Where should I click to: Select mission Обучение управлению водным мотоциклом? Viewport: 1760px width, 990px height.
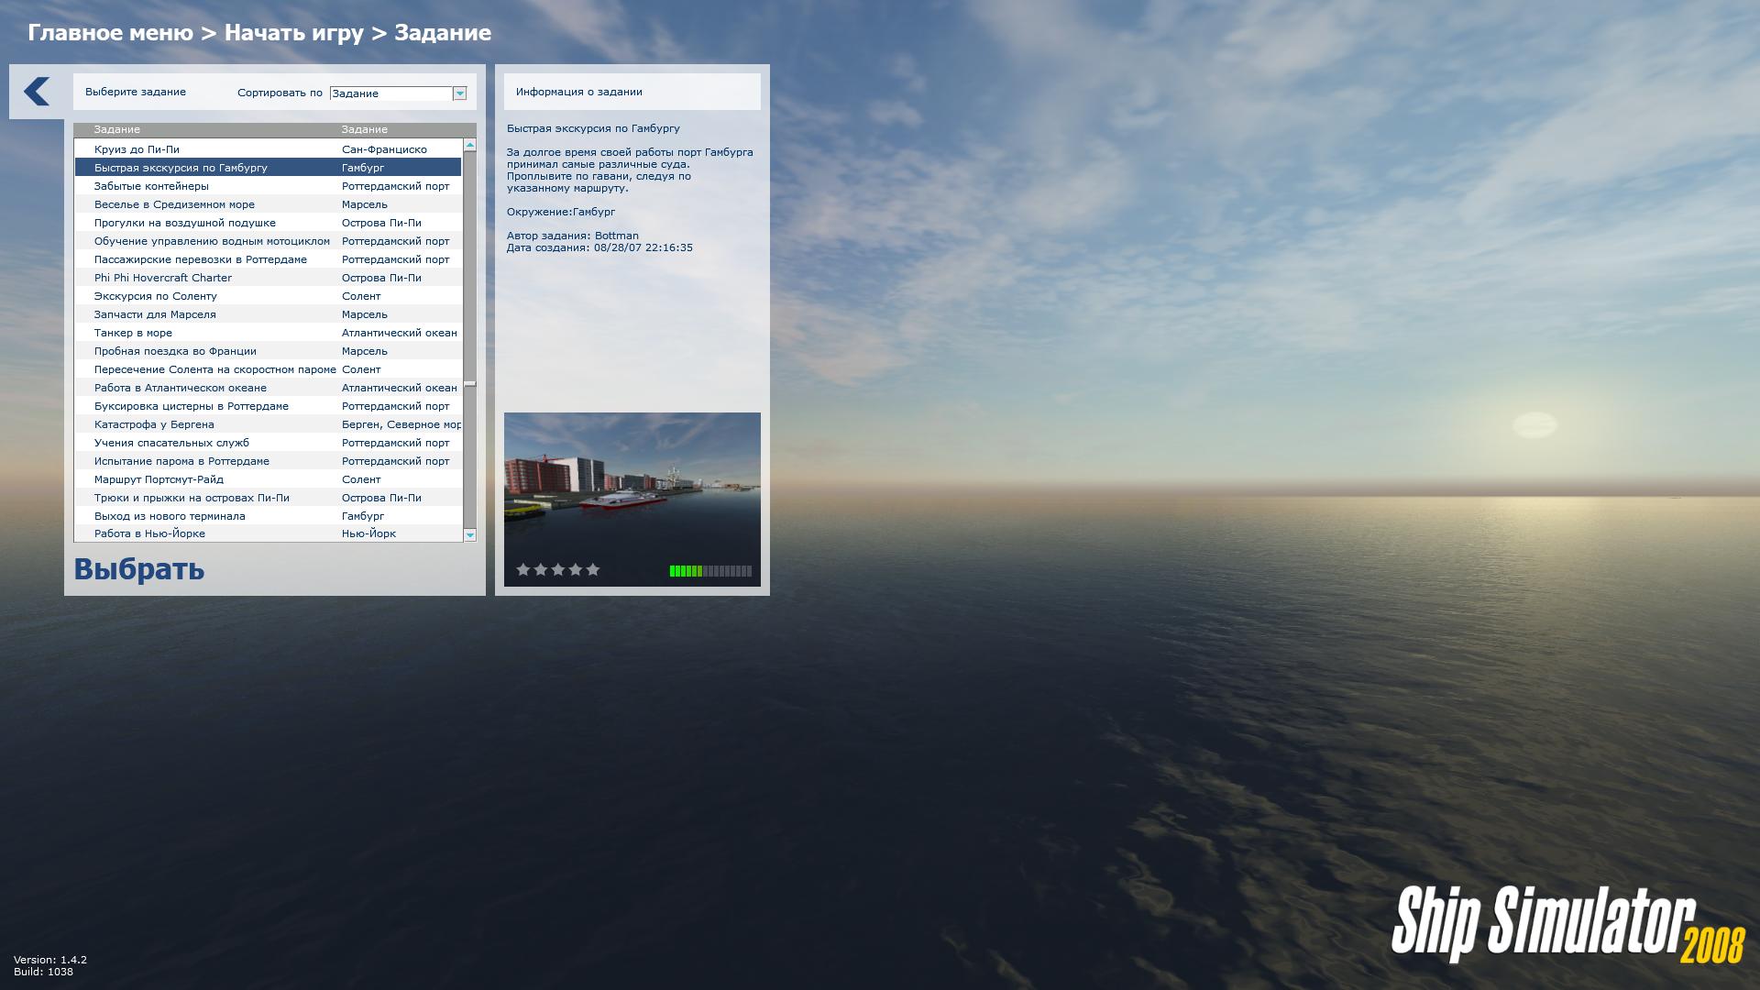268,241
